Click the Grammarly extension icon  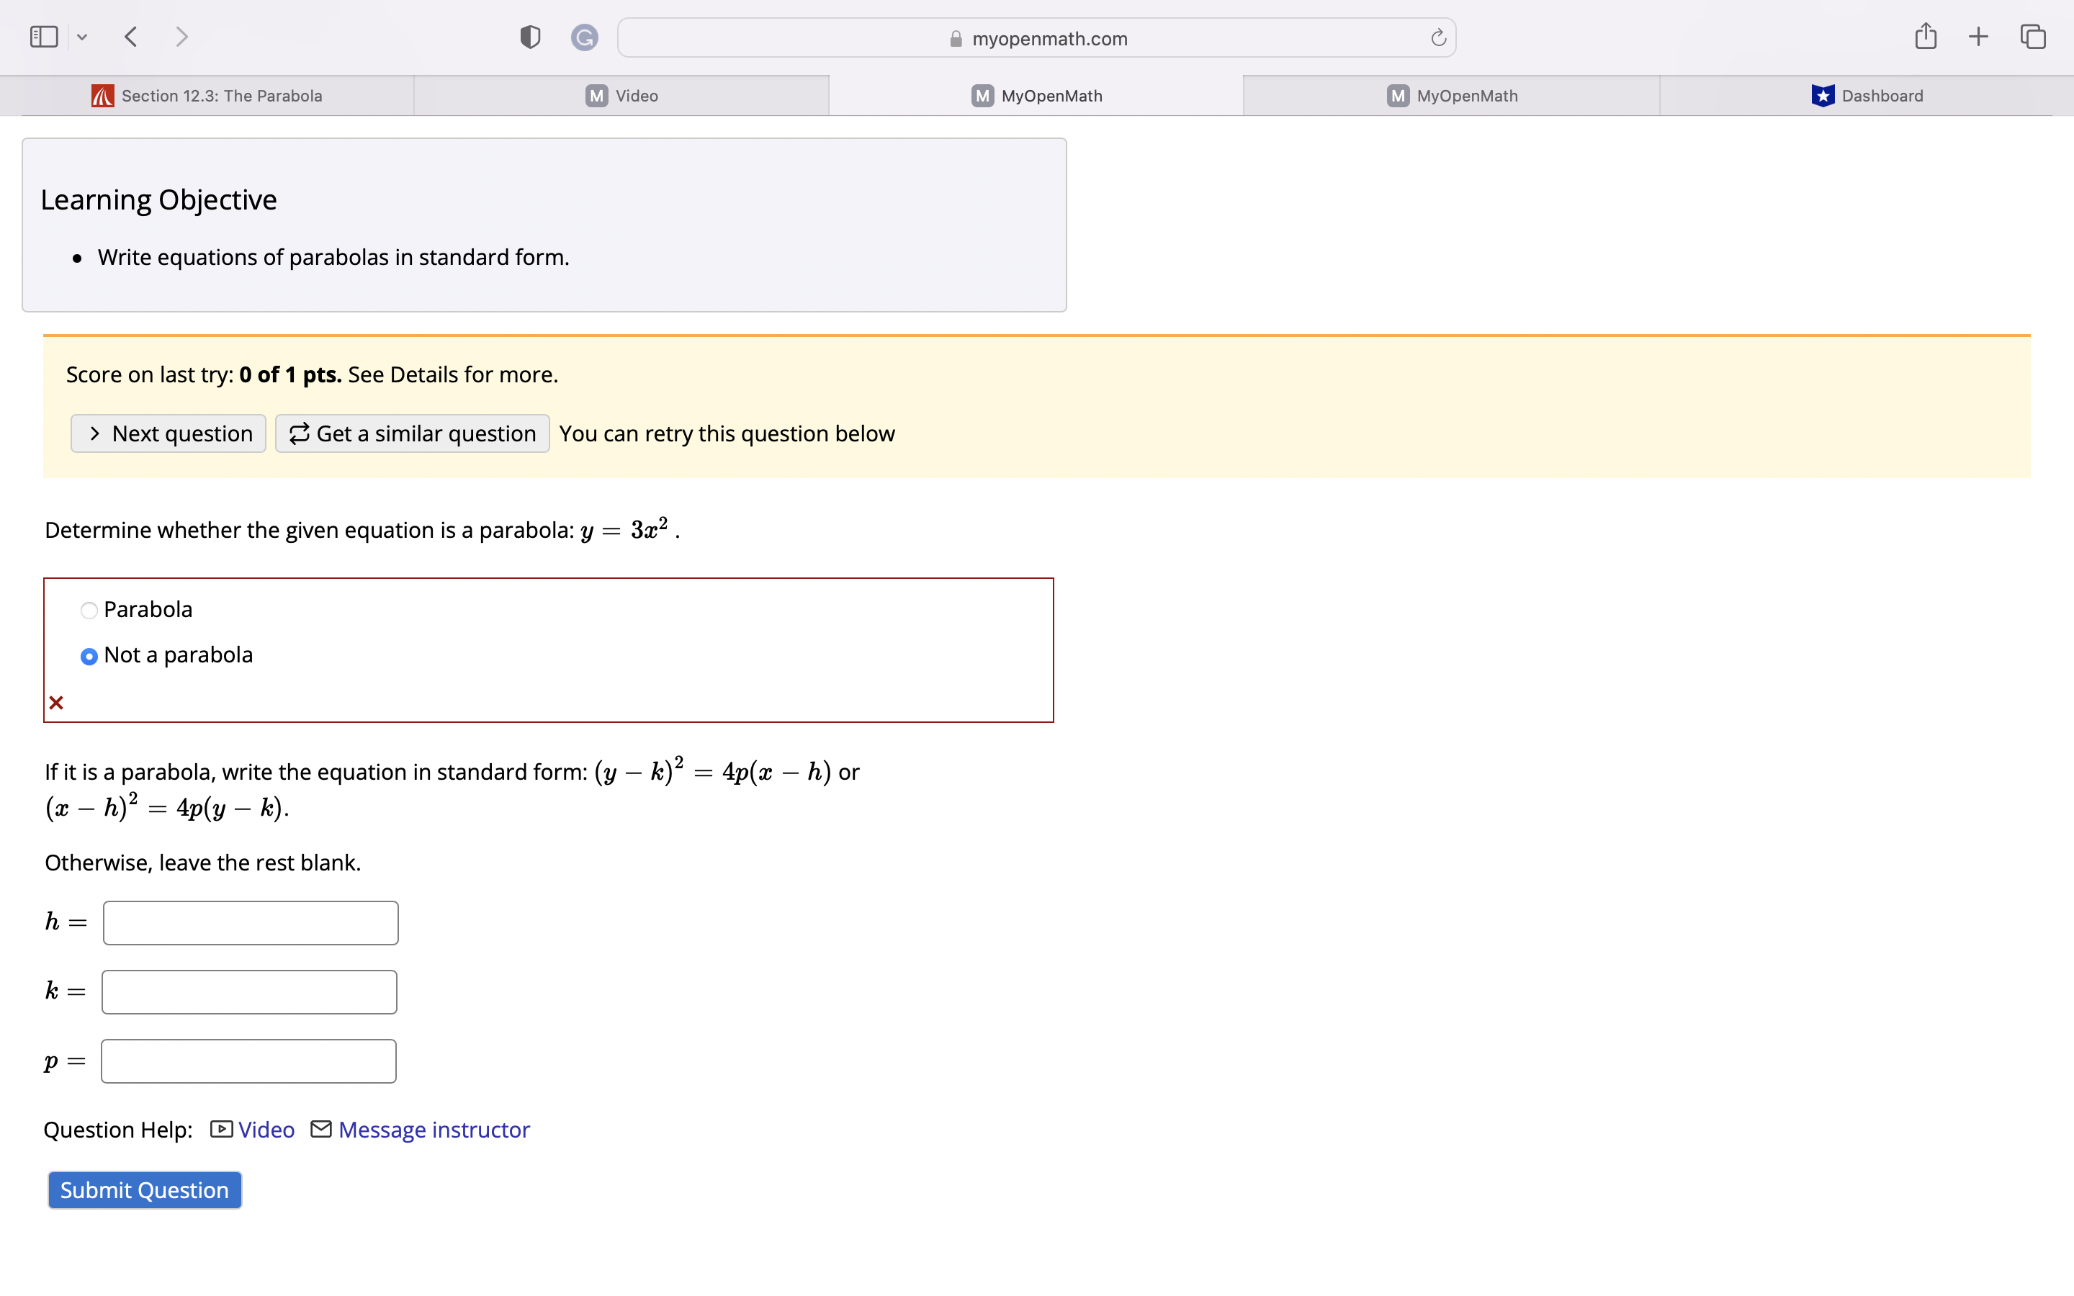tap(583, 37)
